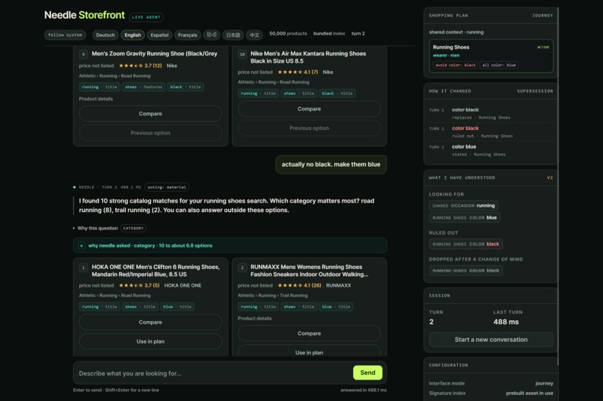Viewport: 603px width, 401px height.
Task: Click the LIVE AGENT badge
Action: point(147,17)
